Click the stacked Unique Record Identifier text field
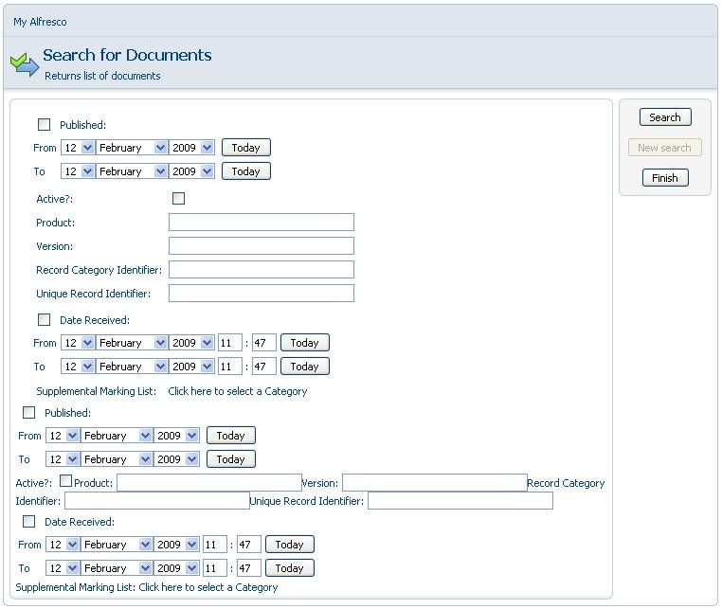Screen dimensions: 722x609 tap(261, 294)
